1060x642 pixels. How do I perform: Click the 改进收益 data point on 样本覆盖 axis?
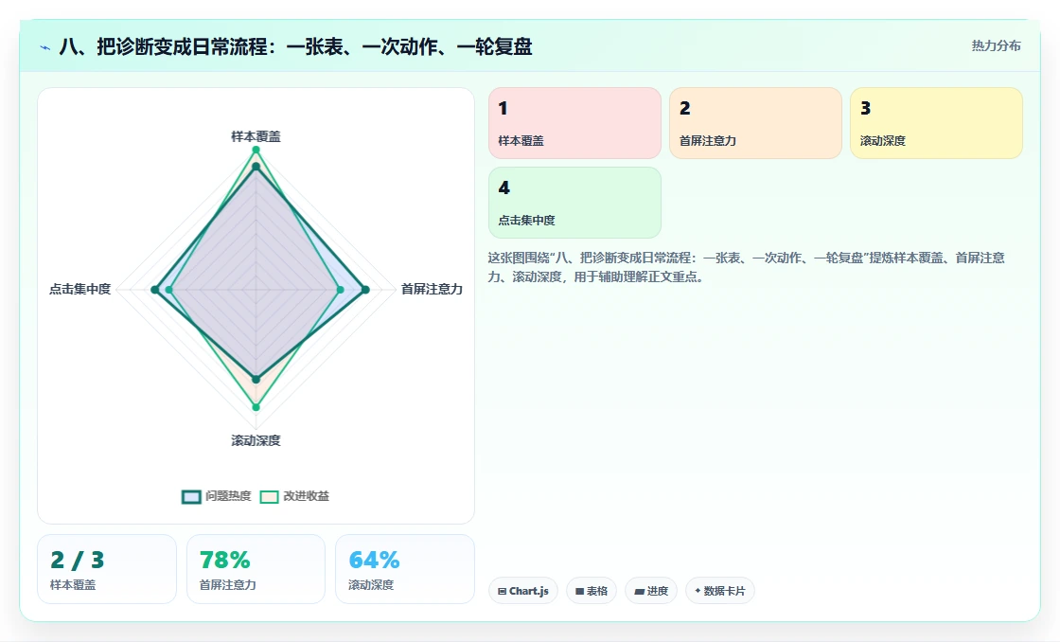coord(256,150)
